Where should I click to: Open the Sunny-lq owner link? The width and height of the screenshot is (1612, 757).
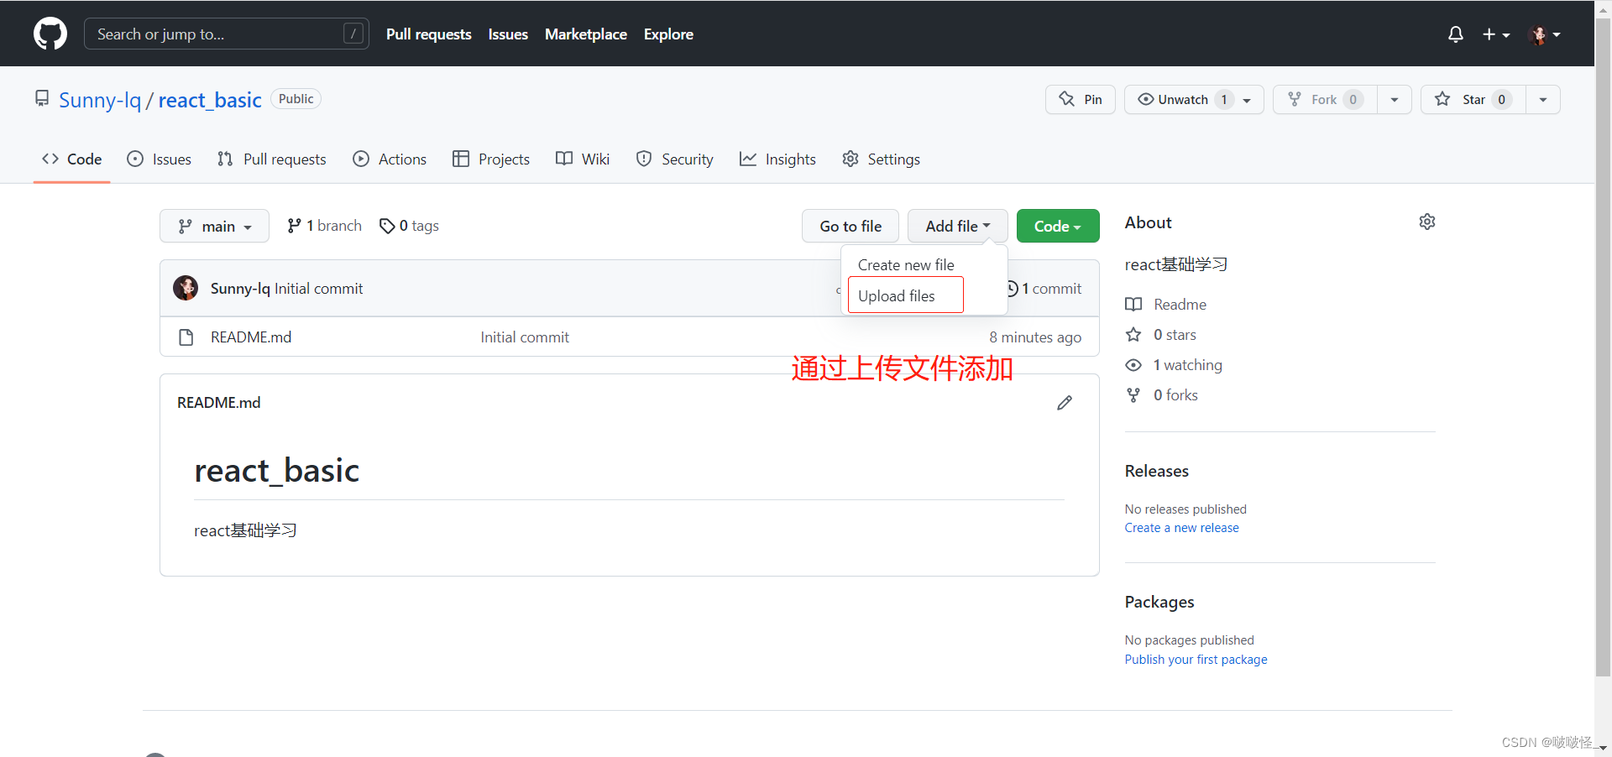pos(100,100)
